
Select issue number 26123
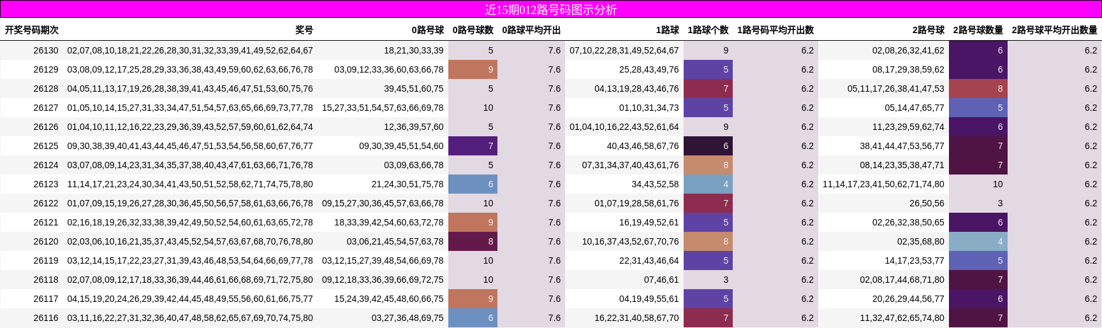coord(46,184)
